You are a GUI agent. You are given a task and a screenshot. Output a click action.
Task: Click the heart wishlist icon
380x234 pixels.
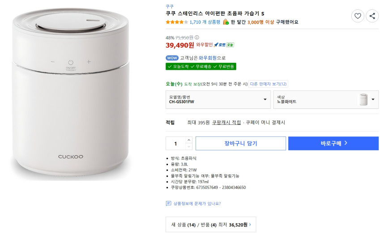click(x=358, y=16)
